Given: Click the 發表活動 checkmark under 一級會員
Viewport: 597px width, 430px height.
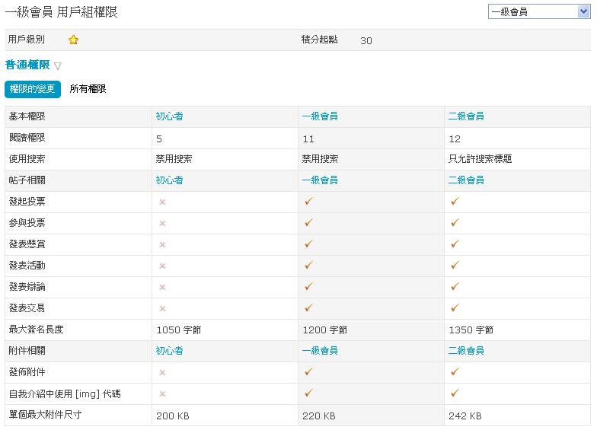Looking at the screenshot, I should tap(308, 266).
